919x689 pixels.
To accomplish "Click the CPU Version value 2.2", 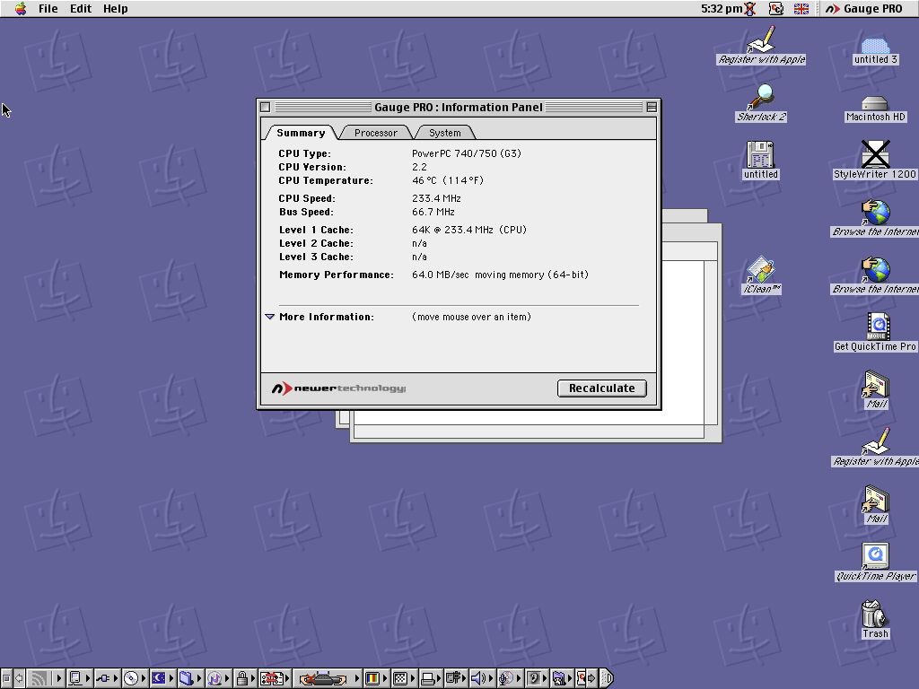I will [419, 167].
